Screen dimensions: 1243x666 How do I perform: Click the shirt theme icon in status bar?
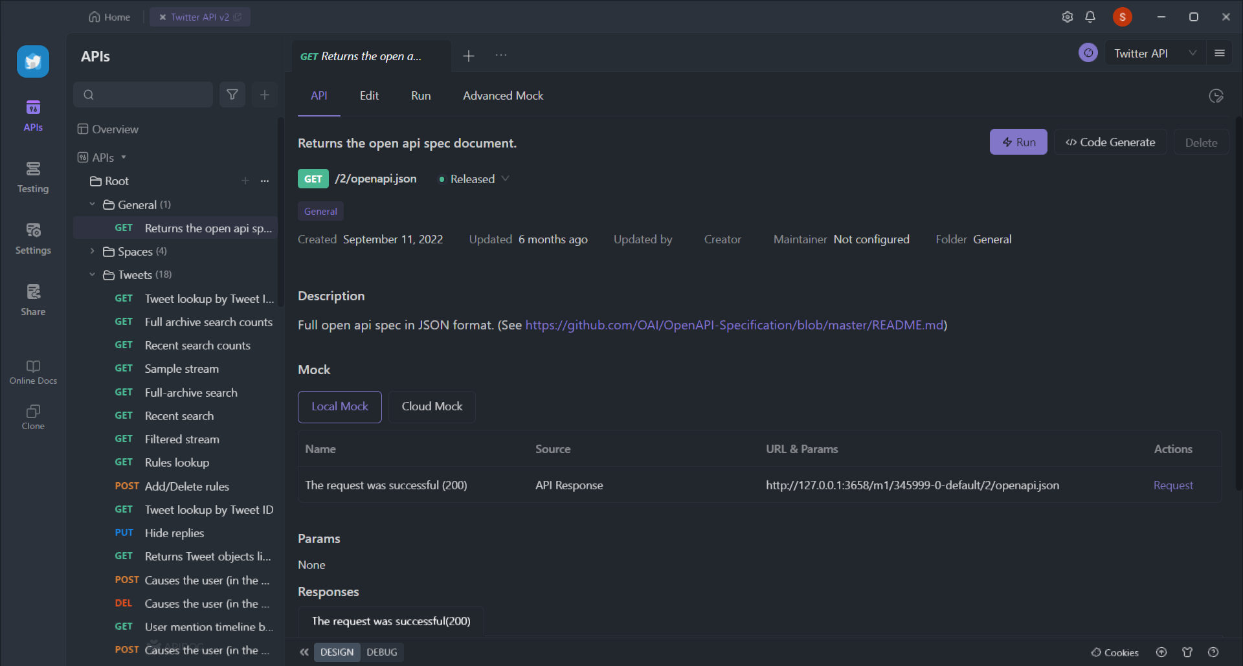(x=1187, y=652)
